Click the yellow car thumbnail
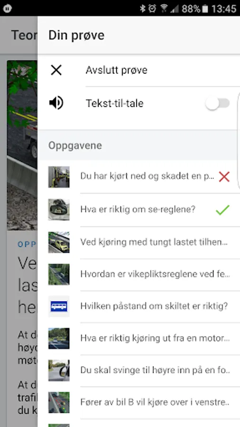 (59, 242)
